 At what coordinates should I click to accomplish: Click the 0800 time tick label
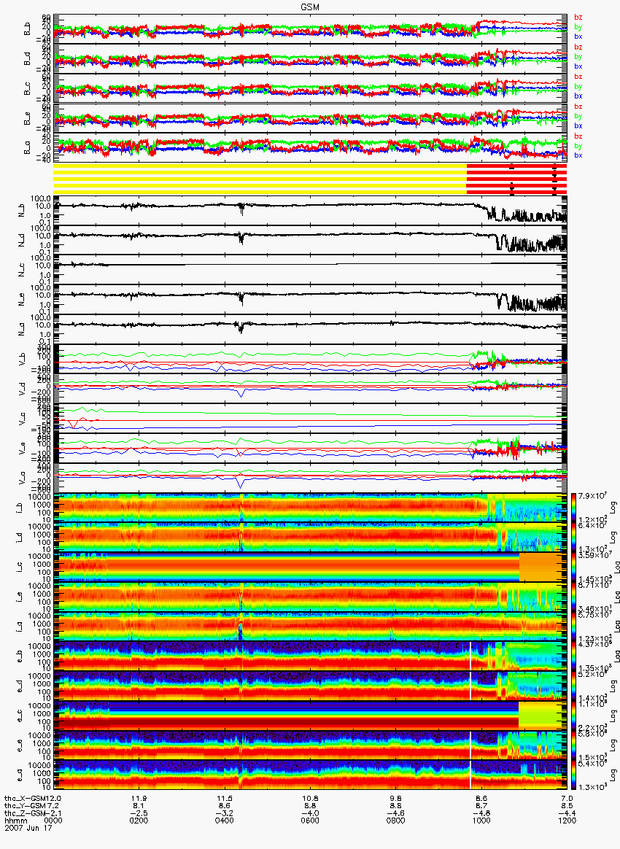tap(395, 821)
